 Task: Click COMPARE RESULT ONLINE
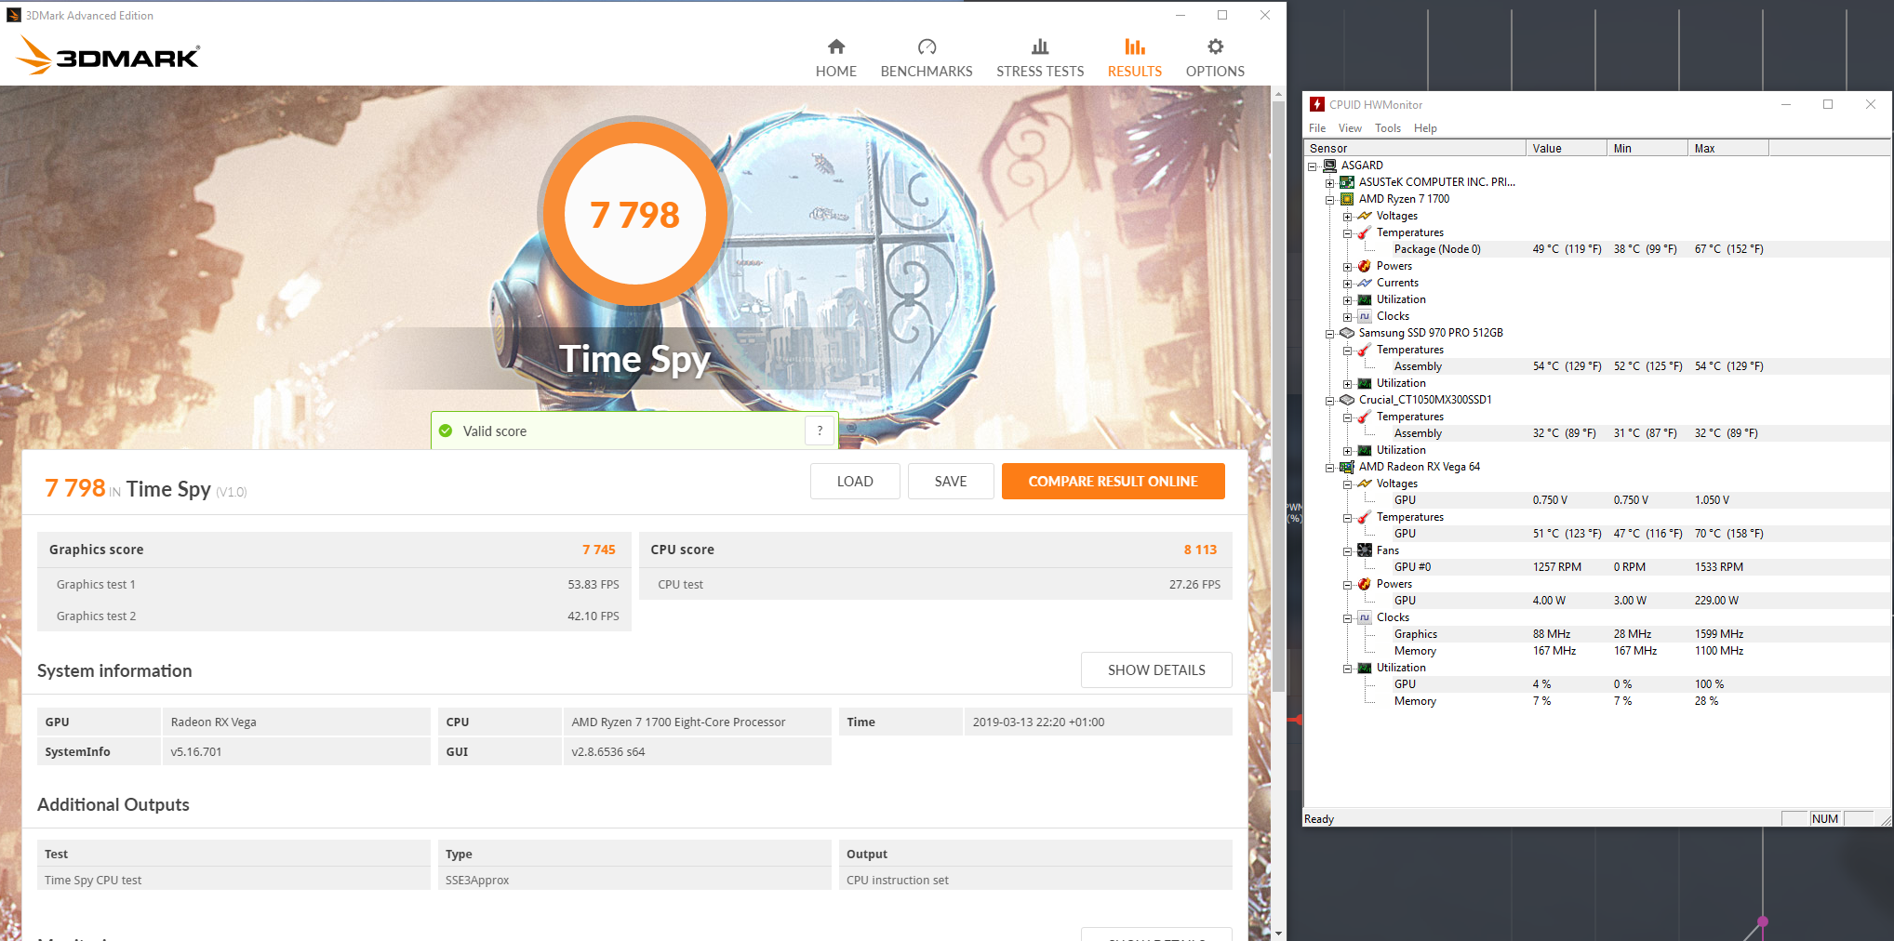click(x=1113, y=481)
